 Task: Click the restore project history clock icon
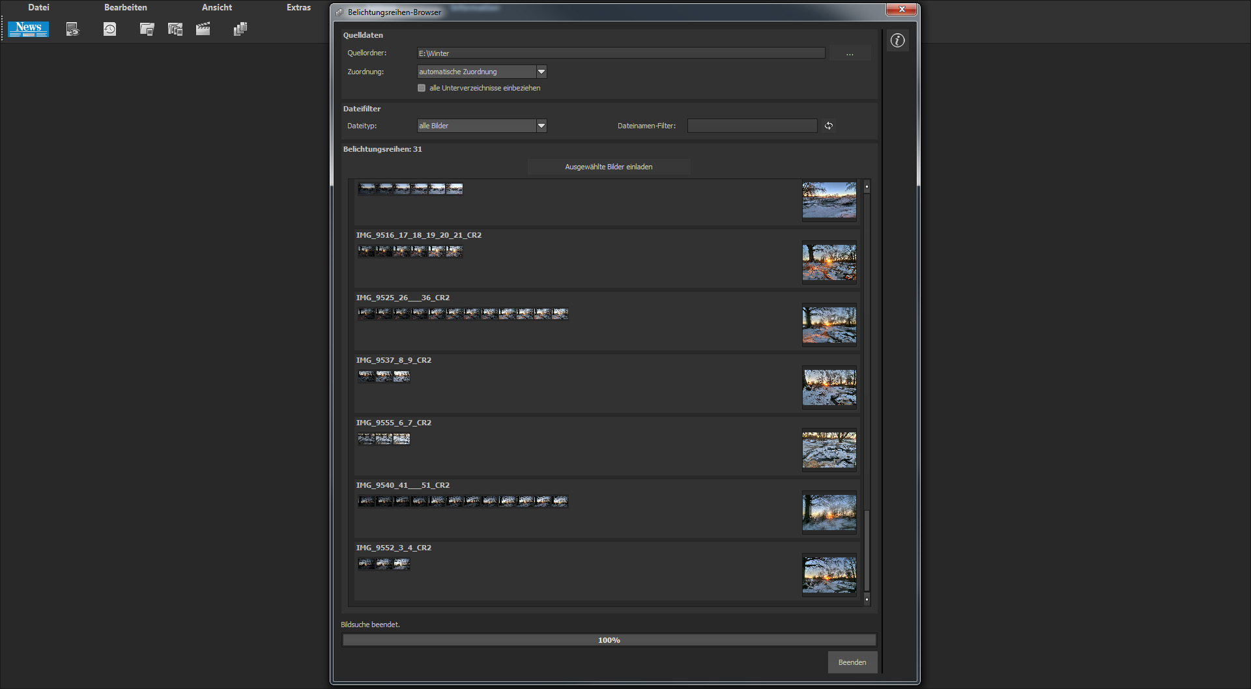click(x=109, y=29)
